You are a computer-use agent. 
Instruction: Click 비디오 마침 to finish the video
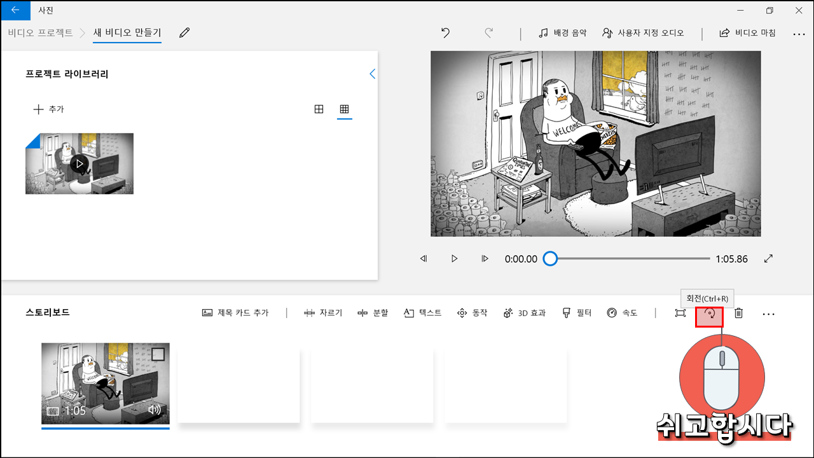coord(747,32)
